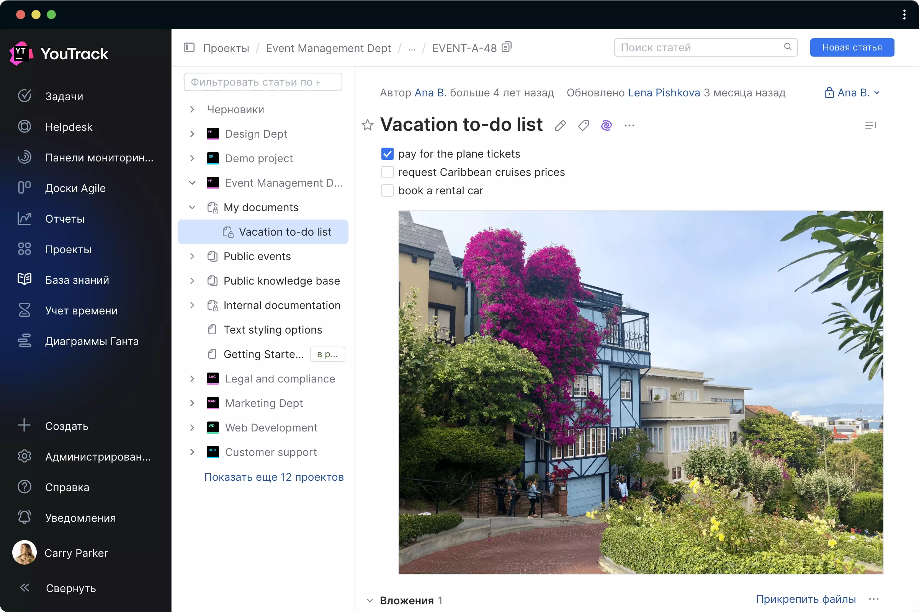Click the search magnifier icon
The image size is (919, 612).
click(x=788, y=47)
